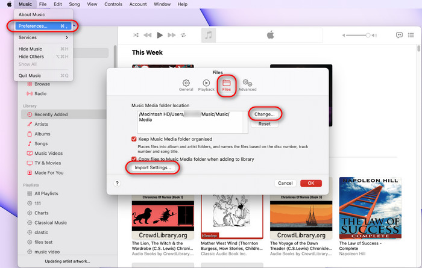Open the View menu
The width and height of the screenshot is (422, 268).
(x=92, y=4)
